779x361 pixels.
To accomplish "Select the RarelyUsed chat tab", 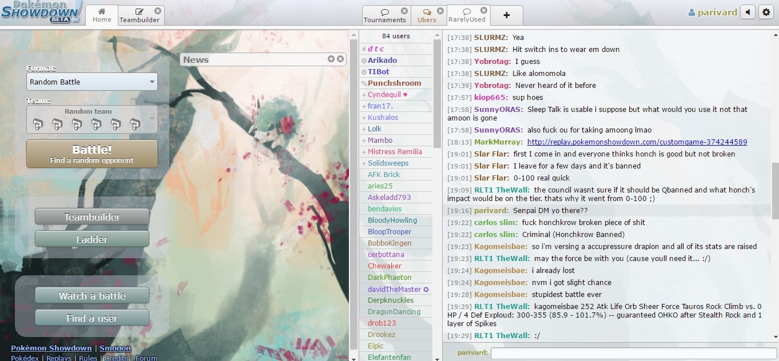I will [467, 15].
